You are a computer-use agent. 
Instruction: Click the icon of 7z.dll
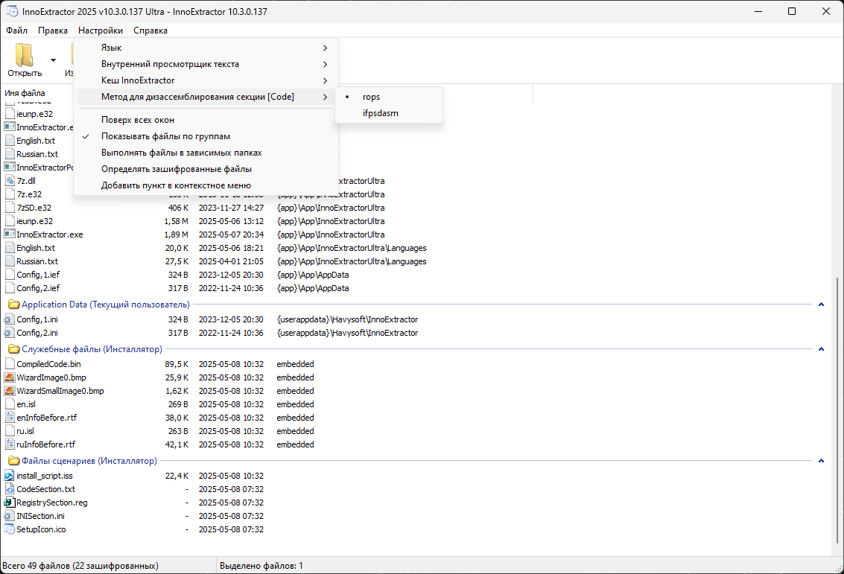point(10,181)
